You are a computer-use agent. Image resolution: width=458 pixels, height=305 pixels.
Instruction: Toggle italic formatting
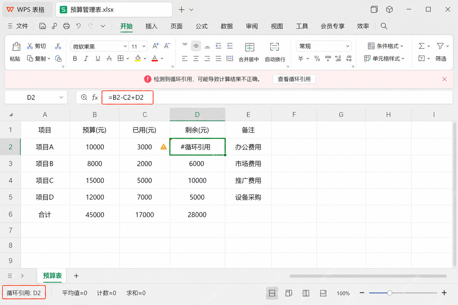click(86, 58)
